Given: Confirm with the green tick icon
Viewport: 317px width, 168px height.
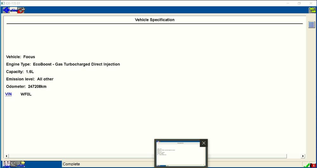Looking at the screenshot, I should 306,165.
